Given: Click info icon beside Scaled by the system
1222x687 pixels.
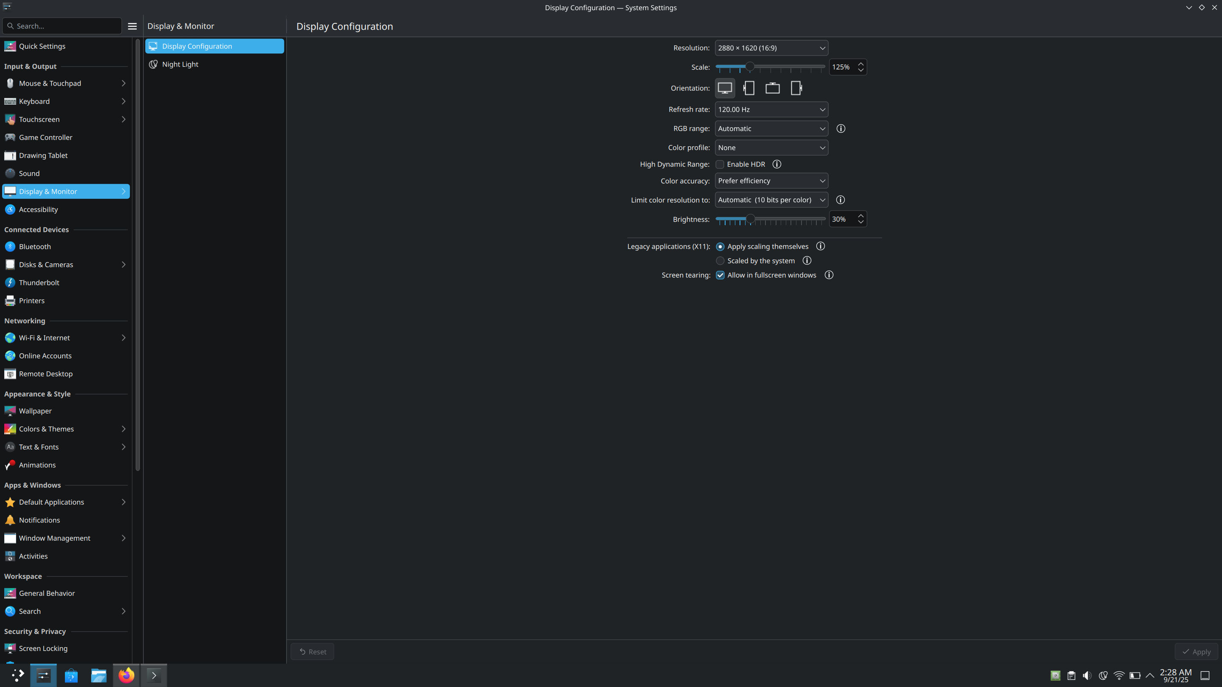Looking at the screenshot, I should [807, 261].
